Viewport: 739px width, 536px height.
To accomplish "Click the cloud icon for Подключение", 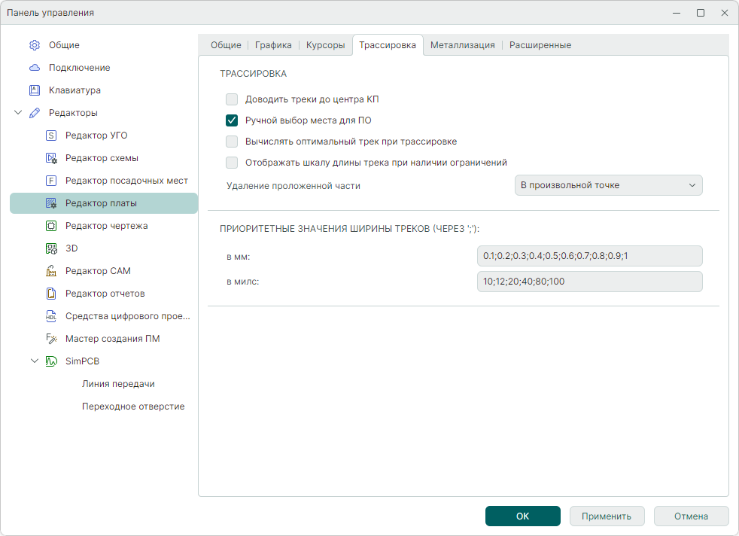I will [35, 68].
